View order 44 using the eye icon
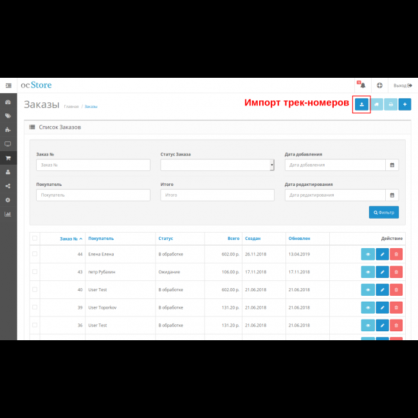The image size is (418, 418). 367,254
